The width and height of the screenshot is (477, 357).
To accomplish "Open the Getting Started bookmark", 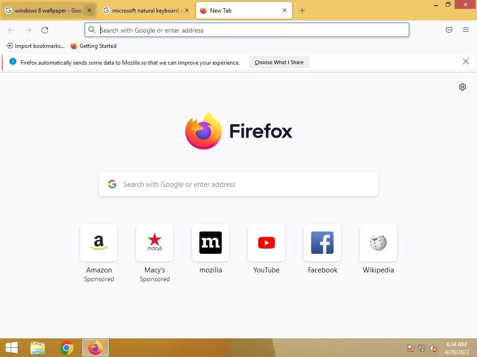I will (x=93, y=46).
